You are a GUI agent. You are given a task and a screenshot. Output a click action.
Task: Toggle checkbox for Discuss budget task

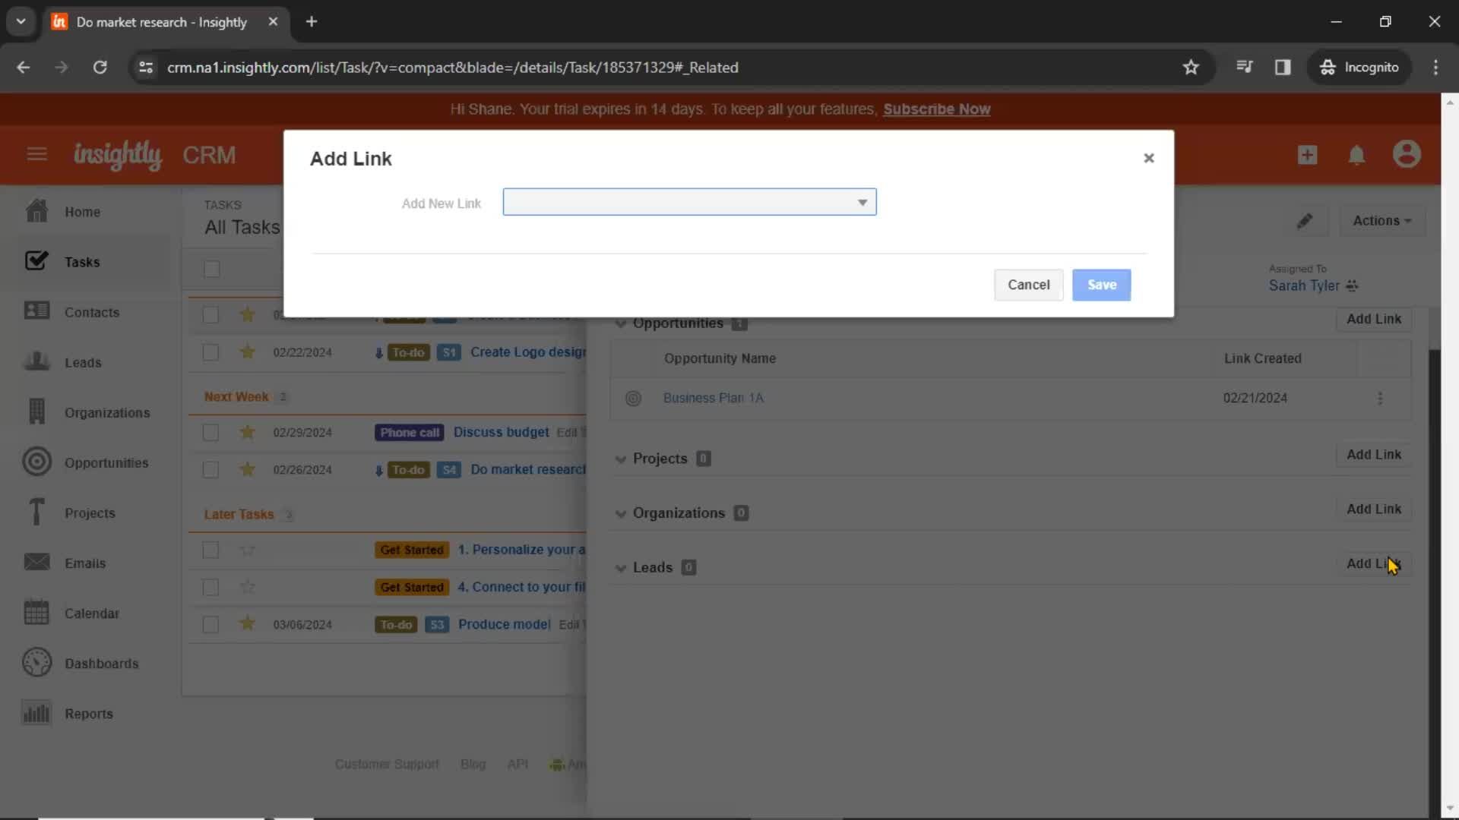pyautogui.click(x=210, y=431)
